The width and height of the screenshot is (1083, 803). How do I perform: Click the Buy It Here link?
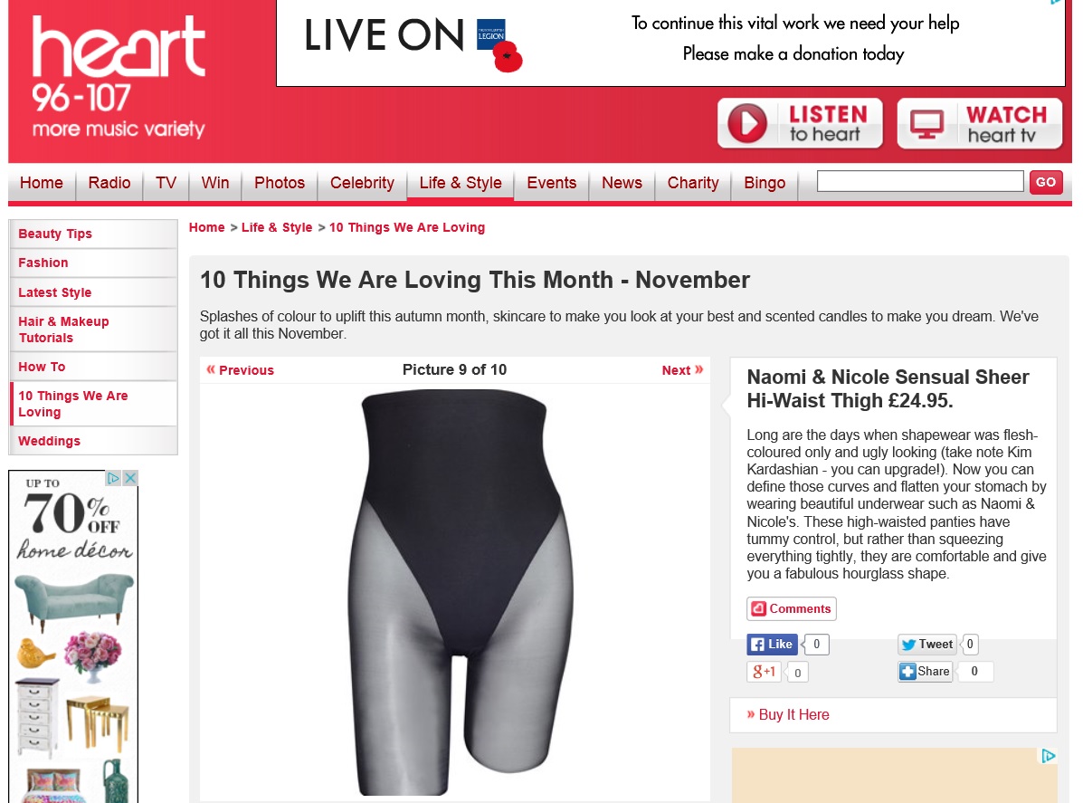pyautogui.click(x=793, y=715)
